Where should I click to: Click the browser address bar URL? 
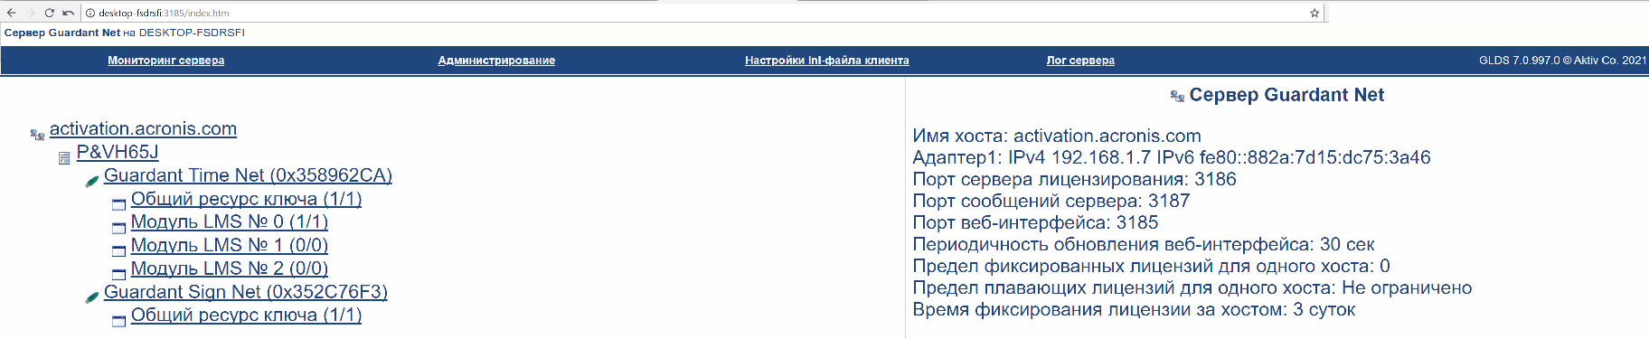click(x=164, y=13)
